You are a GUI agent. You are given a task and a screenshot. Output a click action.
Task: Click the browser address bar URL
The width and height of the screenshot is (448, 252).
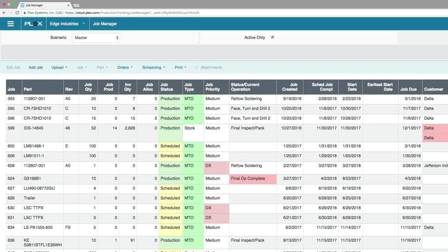click(132, 13)
